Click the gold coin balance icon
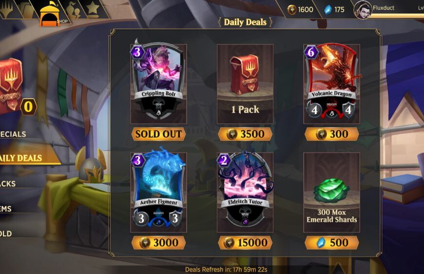The image size is (424, 274). (x=292, y=10)
